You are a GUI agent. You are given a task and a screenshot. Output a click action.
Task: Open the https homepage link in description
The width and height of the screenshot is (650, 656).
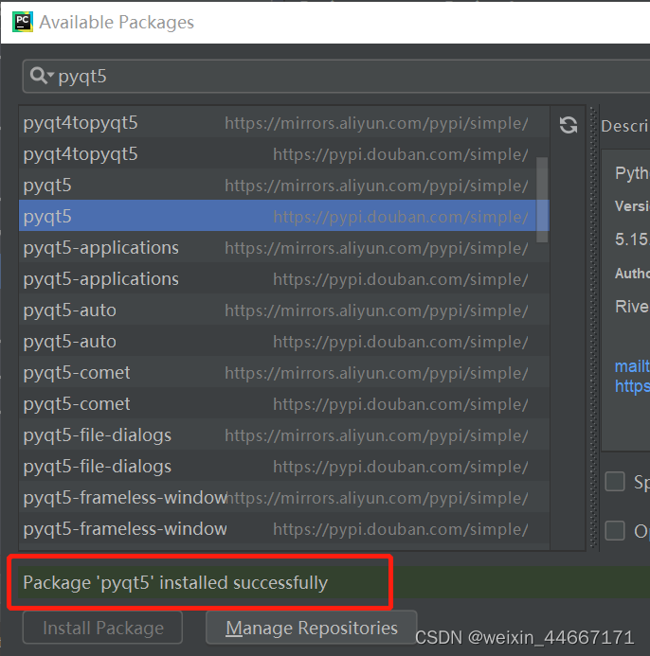[632, 385]
